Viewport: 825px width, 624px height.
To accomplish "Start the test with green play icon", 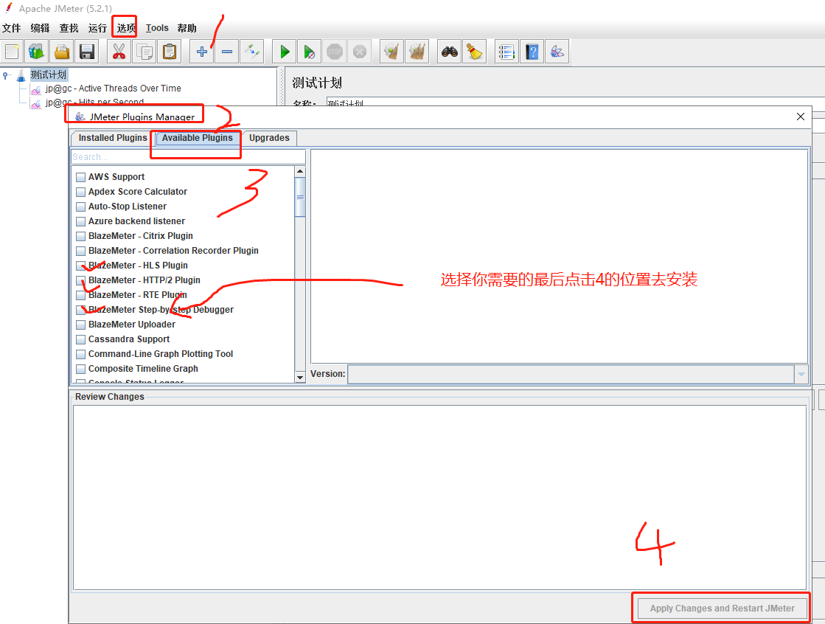I will click(284, 52).
